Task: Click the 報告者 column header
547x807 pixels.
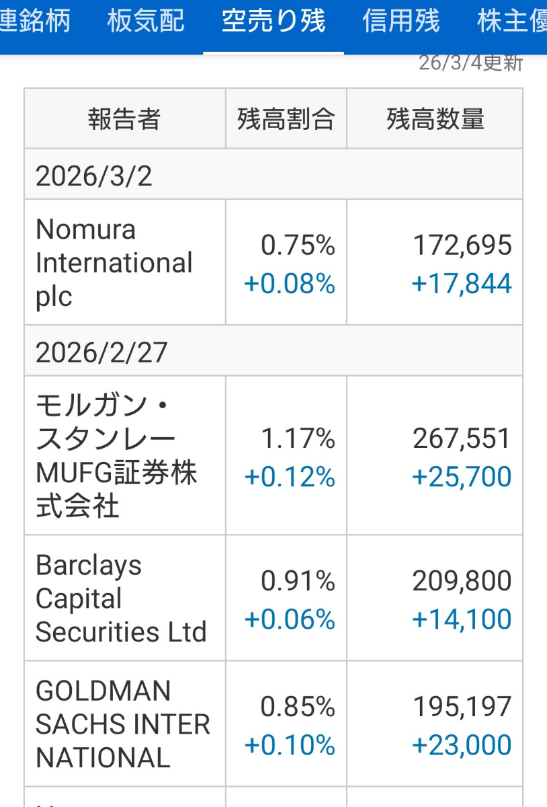Action: [x=124, y=119]
